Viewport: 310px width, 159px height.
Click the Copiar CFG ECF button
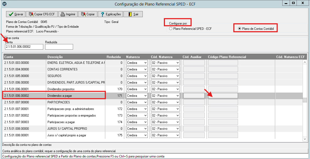(42, 14)
